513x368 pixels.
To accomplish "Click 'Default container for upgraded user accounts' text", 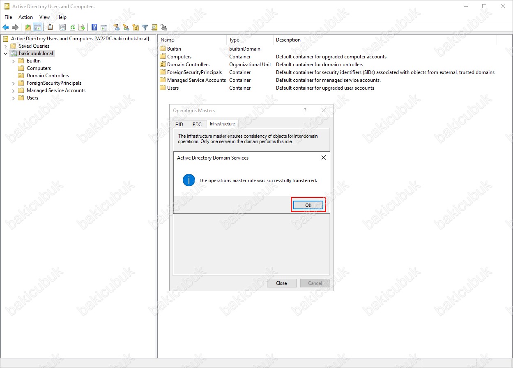I will pyautogui.click(x=325, y=88).
